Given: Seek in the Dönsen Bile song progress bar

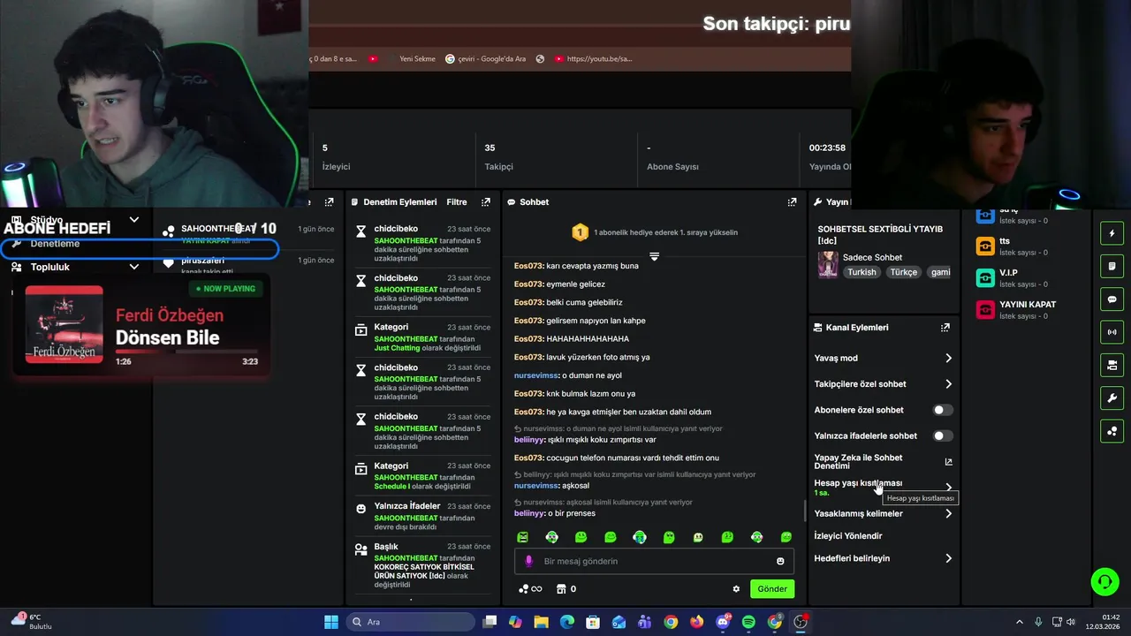Looking at the screenshot, I should tap(186, 352).
